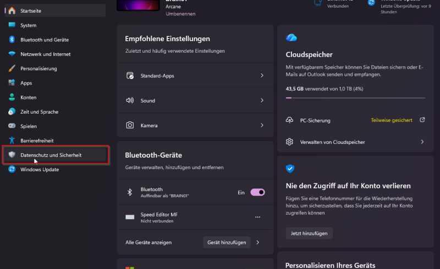The image size is (440, 269).
Task: Open Konten settings category
Action: [56, 97]
